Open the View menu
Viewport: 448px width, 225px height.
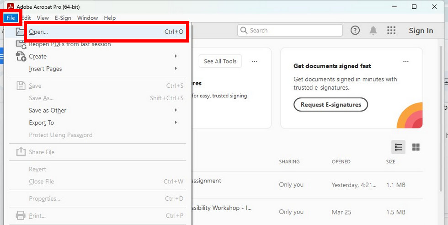(43, 18)
